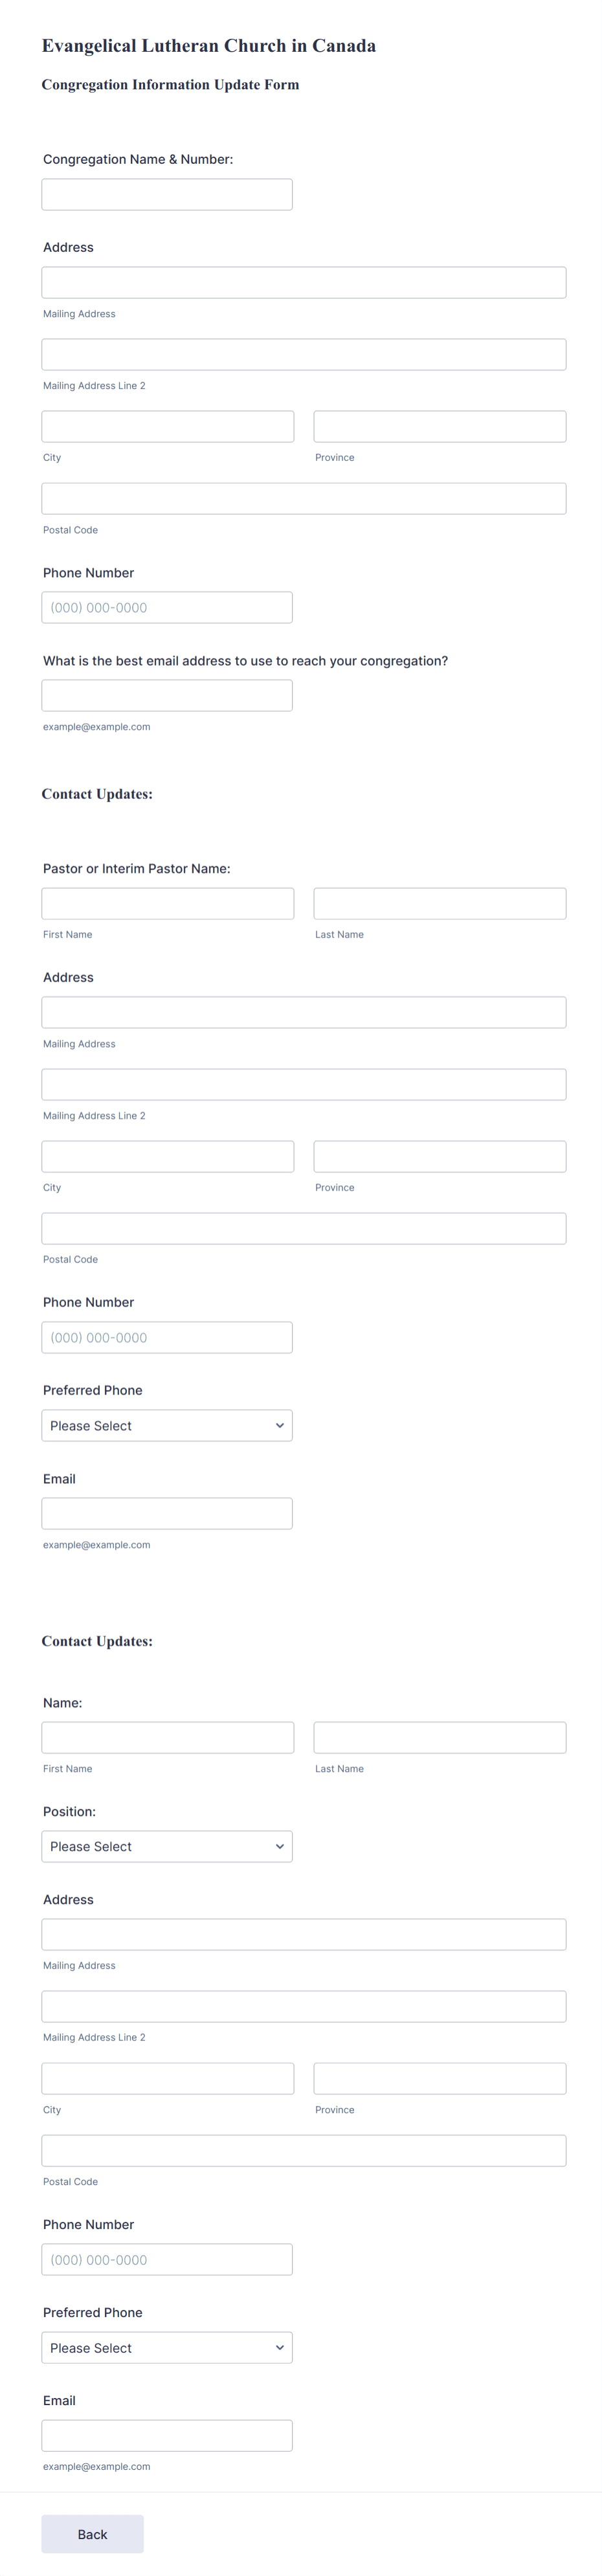Screen dimensions: 602x2576
Task: Click the pastor's Phone Number field
Action: (166, 1337)
